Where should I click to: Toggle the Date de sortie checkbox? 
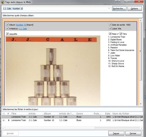[110, 25]
